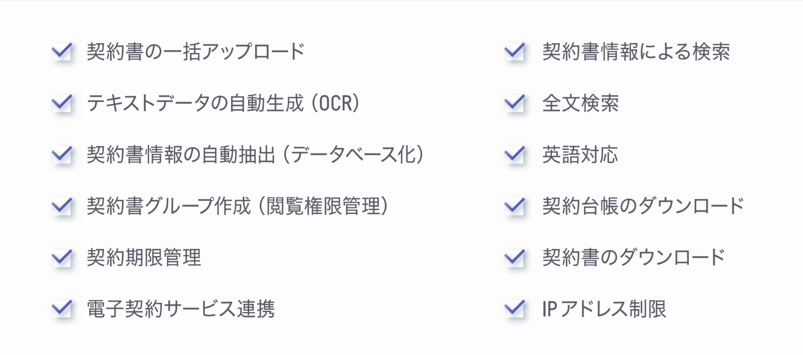The image size is (803, 355).
Task: Click the 全文検索 feature label
Action: tap(580, 103)
